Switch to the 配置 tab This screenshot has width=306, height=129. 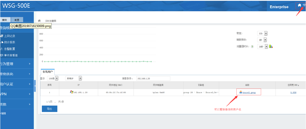[x=17, y=20]
